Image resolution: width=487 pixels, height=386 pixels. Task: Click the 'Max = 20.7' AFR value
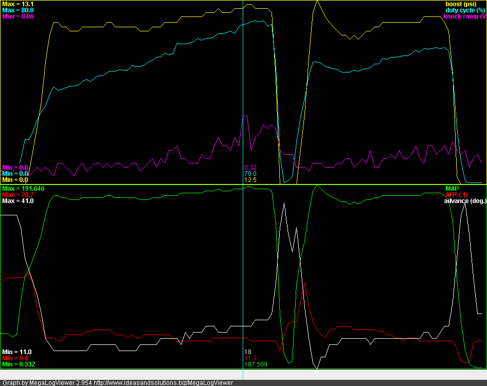click(x=17, y=195)
